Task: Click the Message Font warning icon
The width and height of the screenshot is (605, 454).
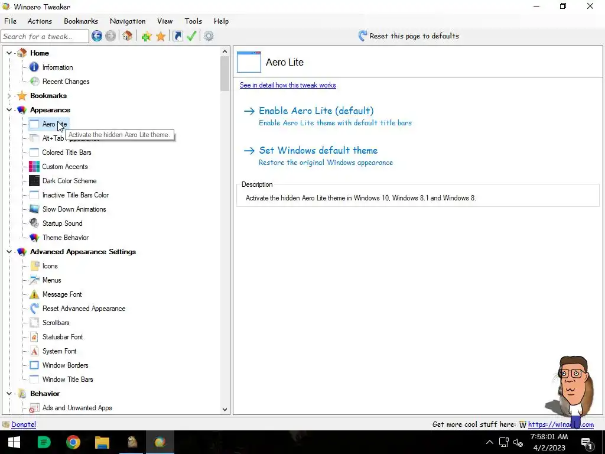Action: click(x=34, y=294)
